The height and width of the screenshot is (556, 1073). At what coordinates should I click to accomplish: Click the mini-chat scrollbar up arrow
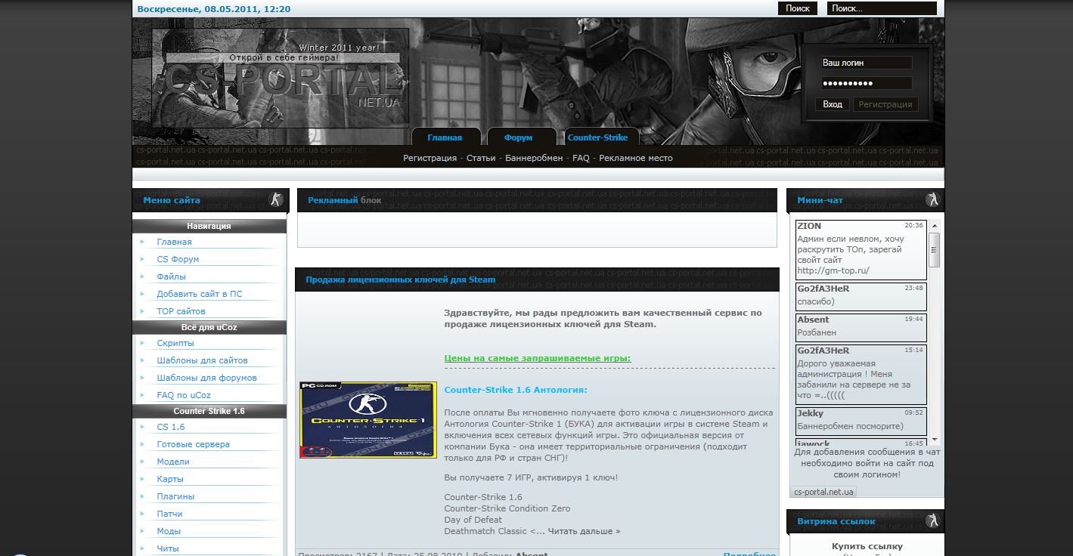[935, 226]
